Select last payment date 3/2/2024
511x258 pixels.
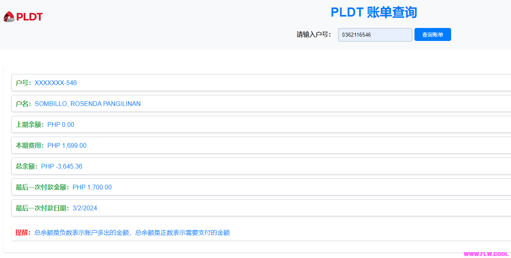click(x=85, y=208)
